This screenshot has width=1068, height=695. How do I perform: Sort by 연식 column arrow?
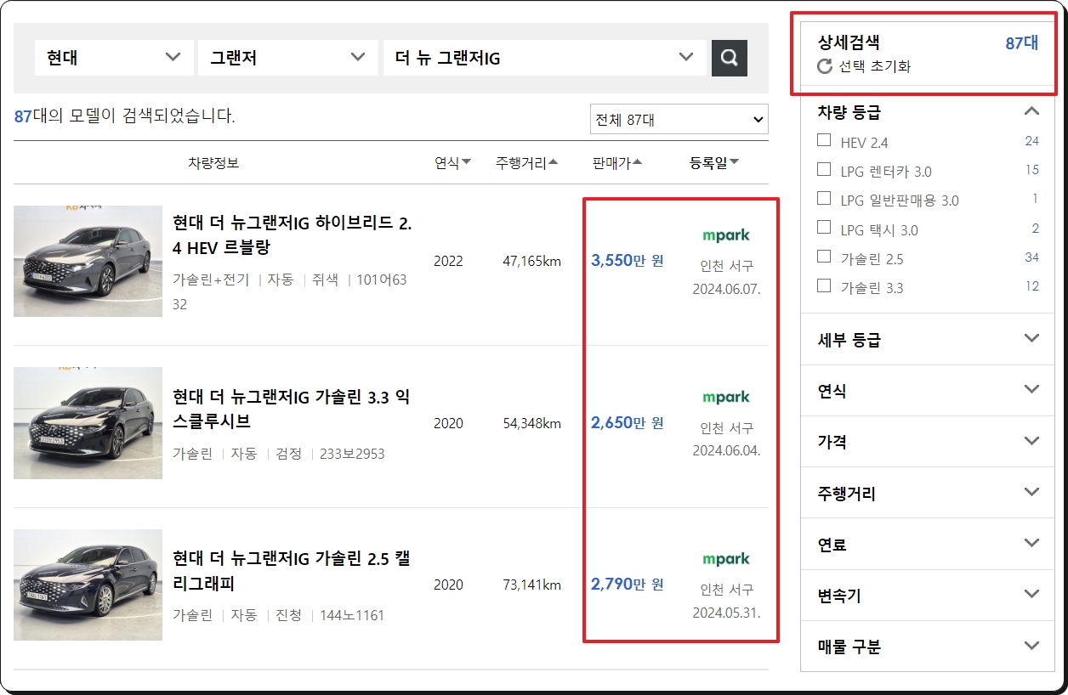pyautogui.click(x=466, y=162)
